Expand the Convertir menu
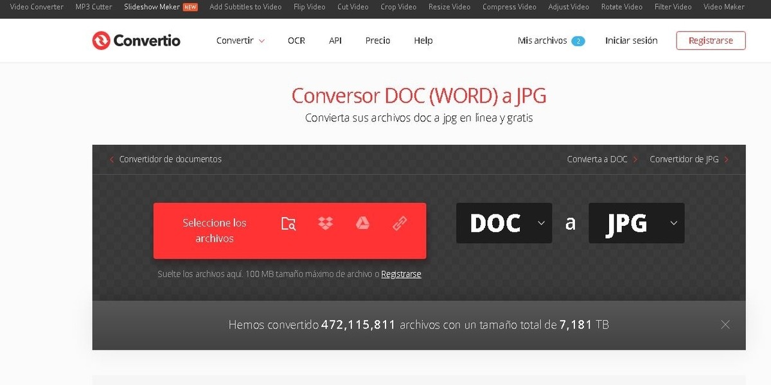771x385 pixels. (240, 40)
